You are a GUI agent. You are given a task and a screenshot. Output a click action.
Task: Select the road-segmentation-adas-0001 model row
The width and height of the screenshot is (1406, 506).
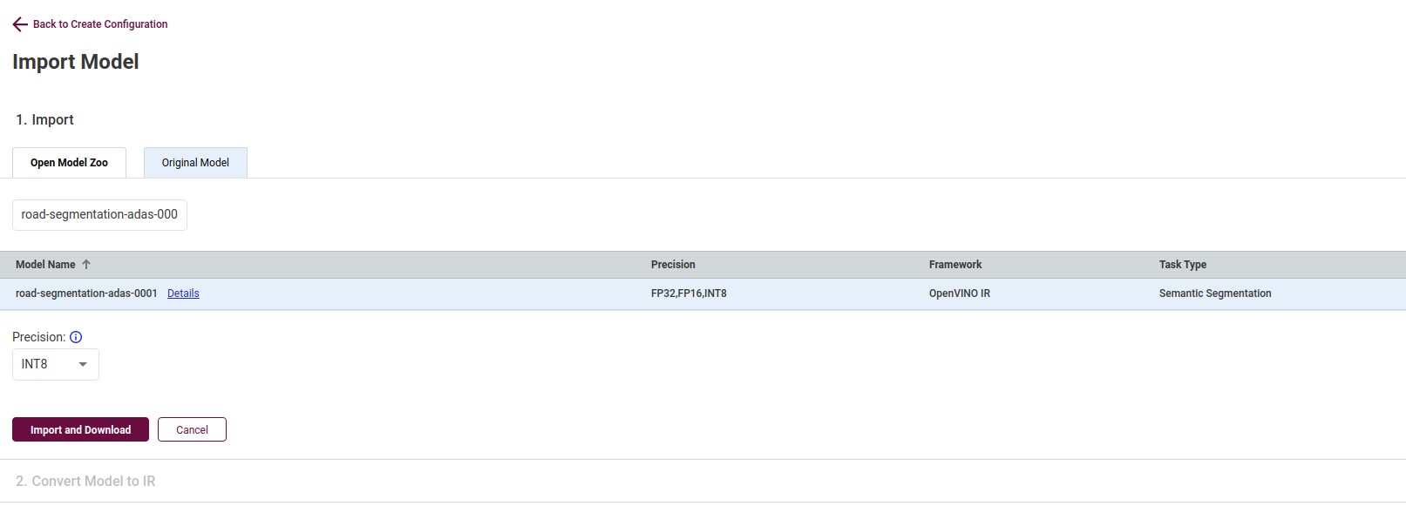[703, 293]
